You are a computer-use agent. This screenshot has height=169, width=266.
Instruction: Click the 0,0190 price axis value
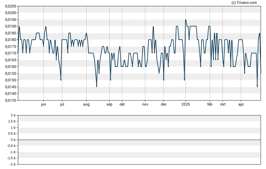point(10,26)
